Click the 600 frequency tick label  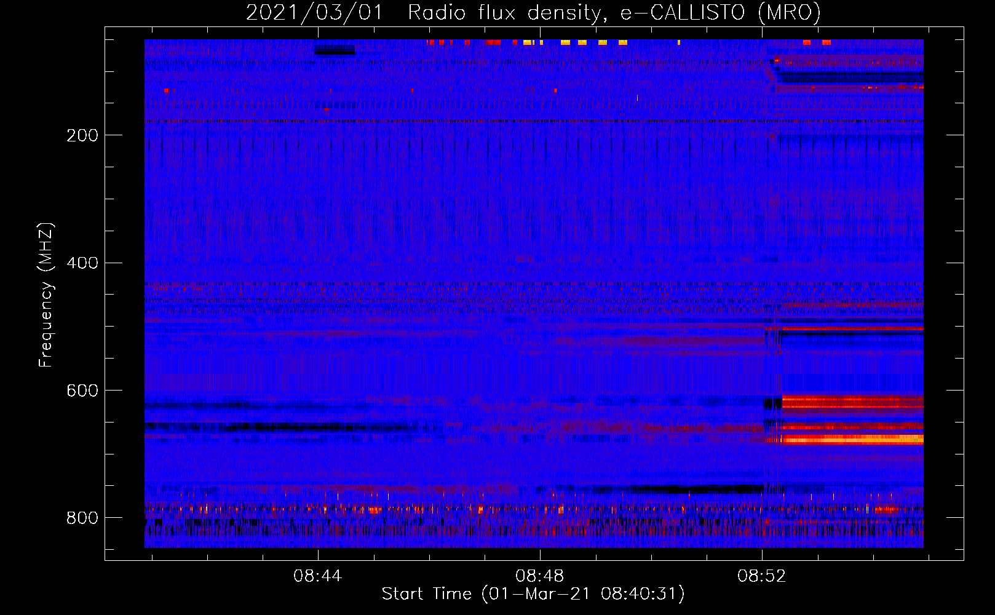[x=82, y=391]
